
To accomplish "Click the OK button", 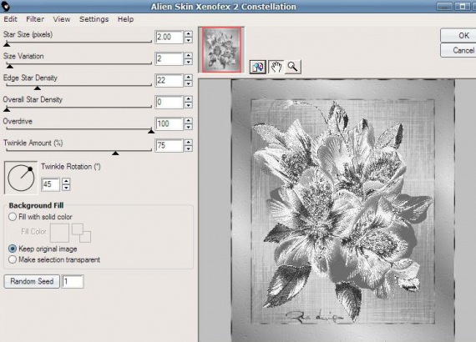I will [458, 36].
